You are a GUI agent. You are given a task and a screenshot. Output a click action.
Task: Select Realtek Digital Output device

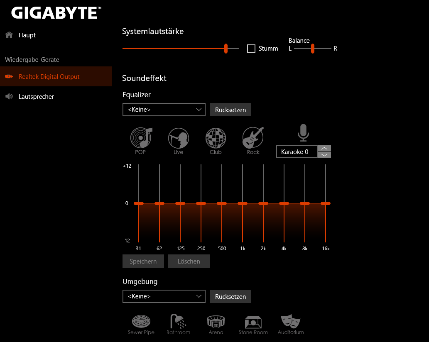[56, 76]
